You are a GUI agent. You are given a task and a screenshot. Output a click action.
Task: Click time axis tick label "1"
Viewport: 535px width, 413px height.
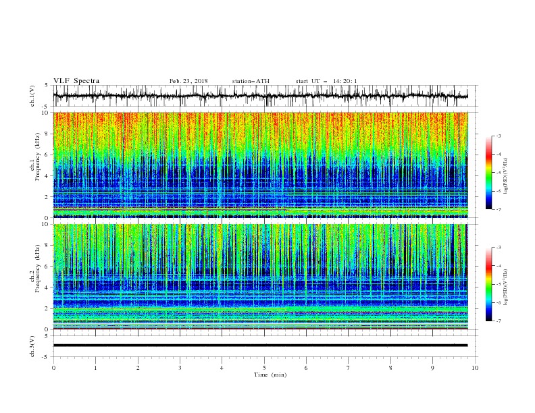95,368
